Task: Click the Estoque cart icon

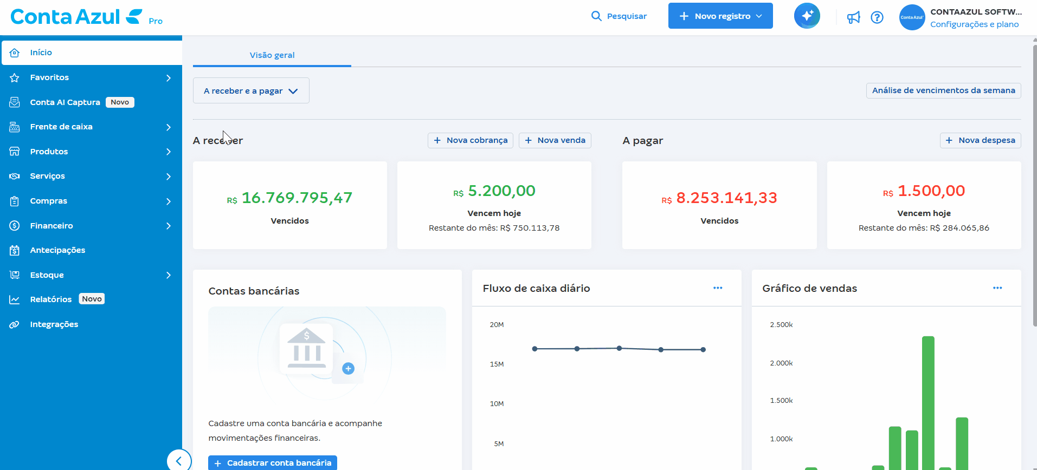Action: pyautogui.click(x=15, y=275)
